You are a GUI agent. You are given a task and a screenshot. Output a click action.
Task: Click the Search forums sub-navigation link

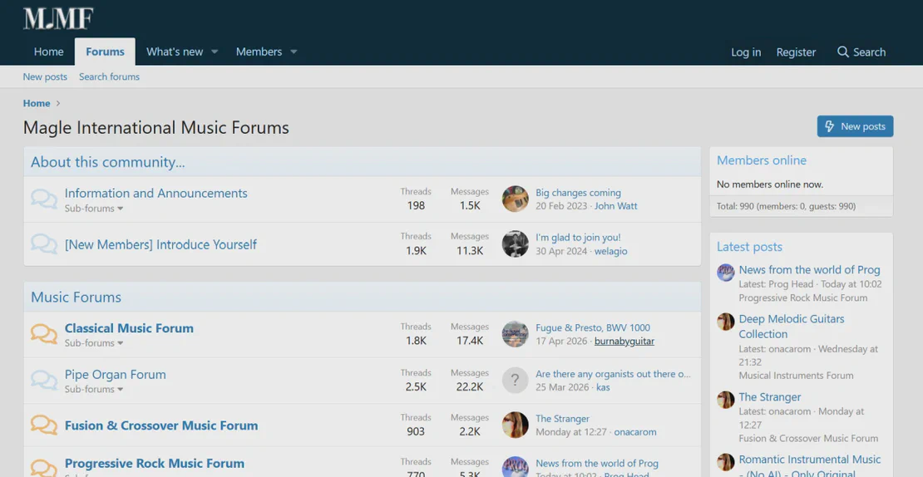coord(110,76)
